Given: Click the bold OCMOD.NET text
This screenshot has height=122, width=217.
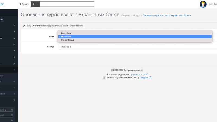Looking at the screenshot, I should point(131,78).
